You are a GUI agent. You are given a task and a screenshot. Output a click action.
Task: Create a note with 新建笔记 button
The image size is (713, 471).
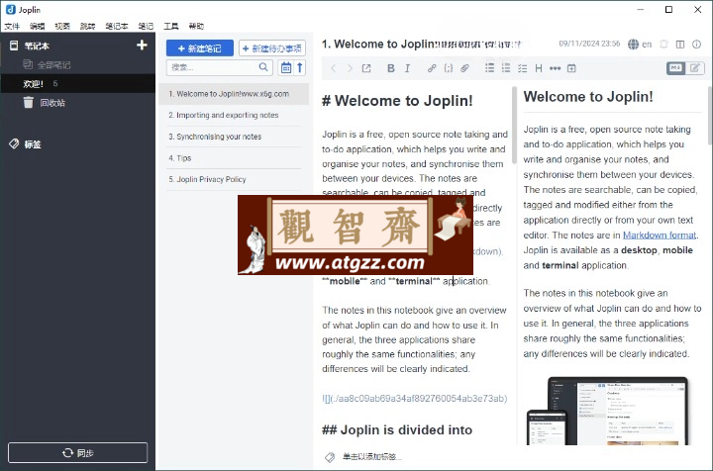click(200, 48)
